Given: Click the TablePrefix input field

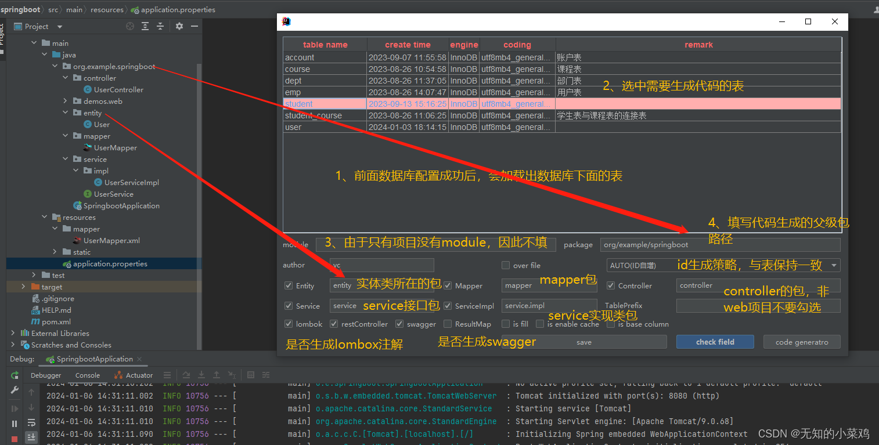Looking at the screenshot, I should point(758,306).
